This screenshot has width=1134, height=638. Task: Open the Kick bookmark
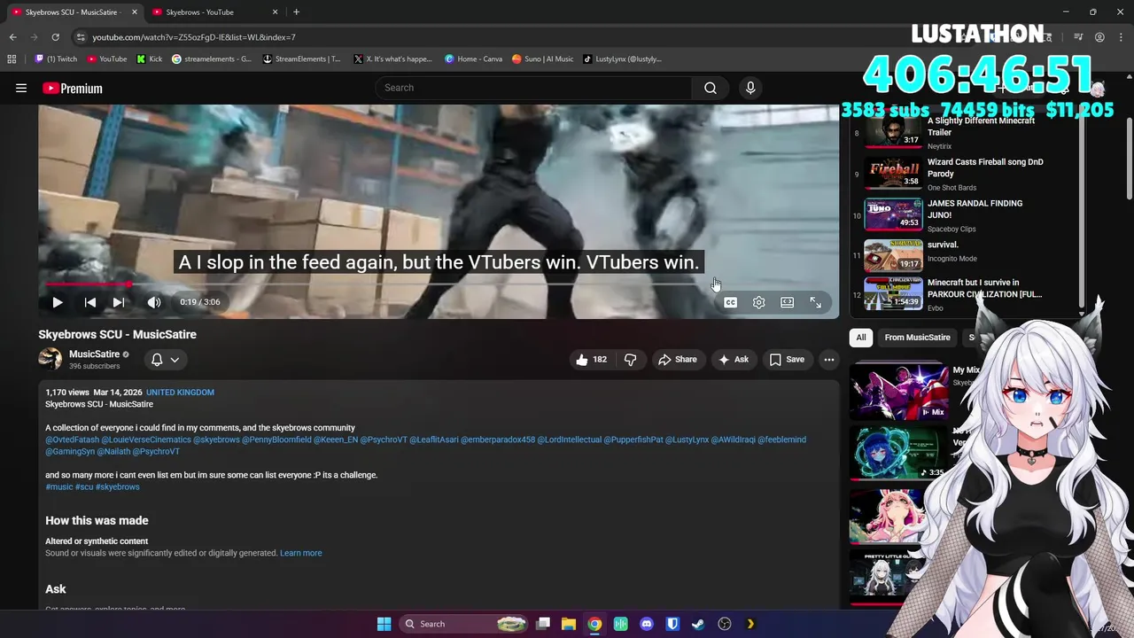150,59
